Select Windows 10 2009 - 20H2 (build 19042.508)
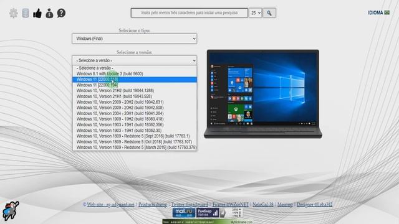This screenshot has width=399, height=224. pos(135,108)
